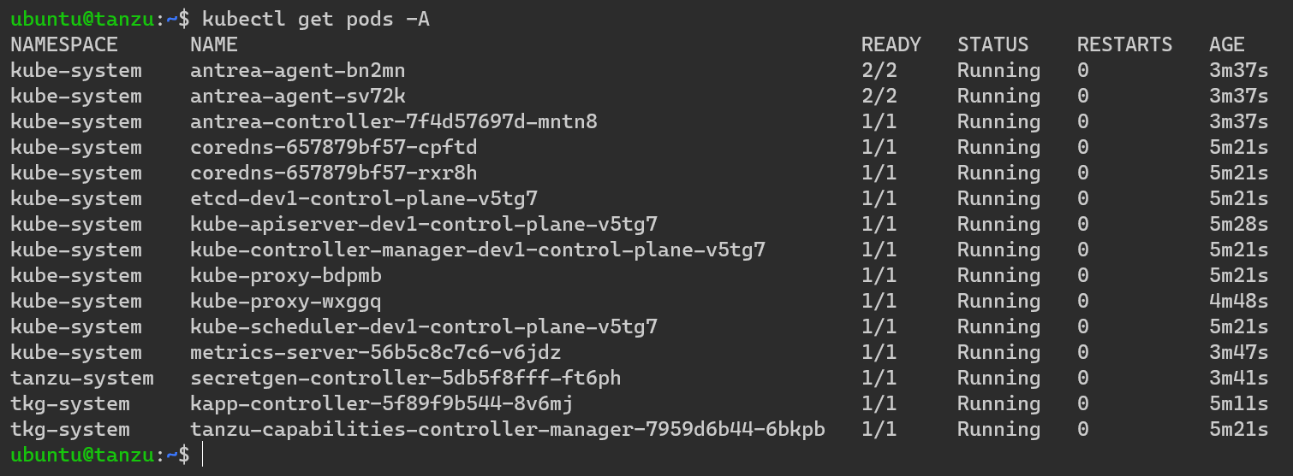The height and width of the screenshot is (476, 1293).
Task: Click the kube-proxy-wxggq pod name
Action: 285,301
